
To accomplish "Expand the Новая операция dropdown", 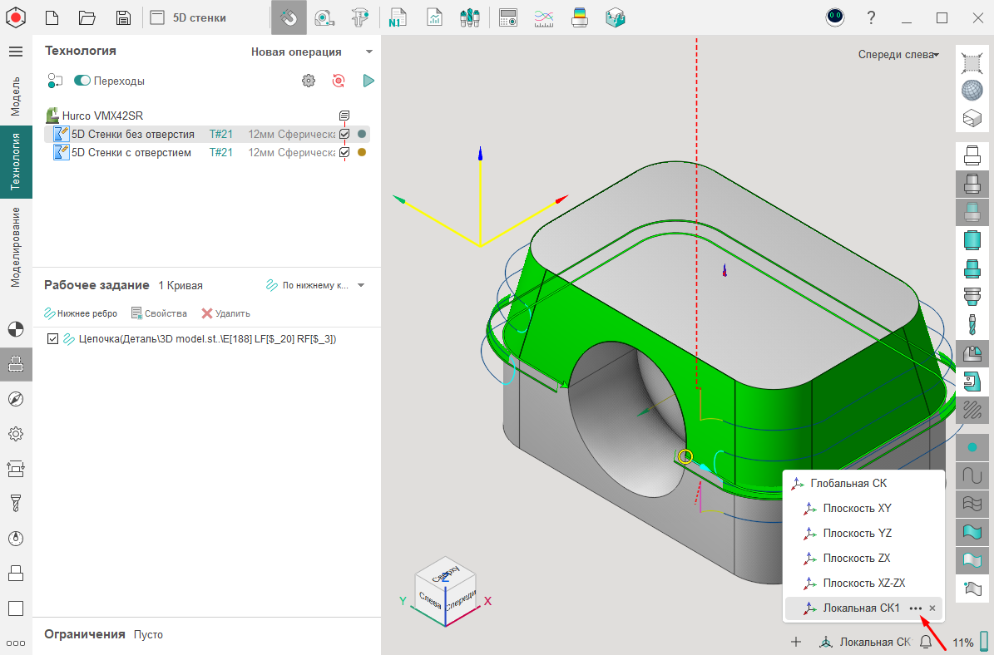I will point(368,52).
